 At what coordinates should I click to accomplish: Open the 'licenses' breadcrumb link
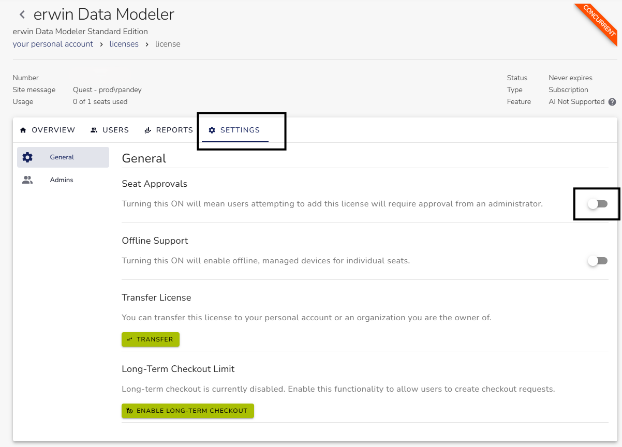(x=124, y=44)
